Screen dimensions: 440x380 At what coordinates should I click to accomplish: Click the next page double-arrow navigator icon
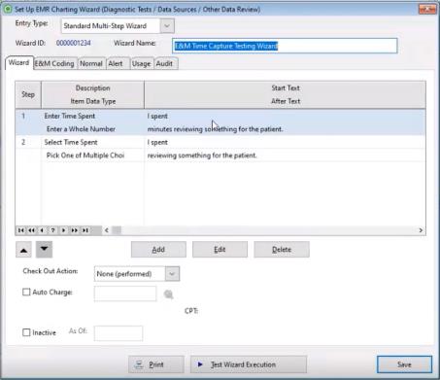coord(75,230)
